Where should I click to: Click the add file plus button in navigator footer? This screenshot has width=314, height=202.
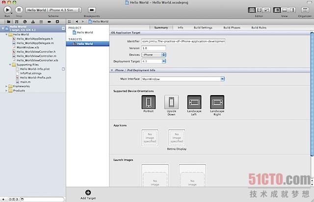3,200
